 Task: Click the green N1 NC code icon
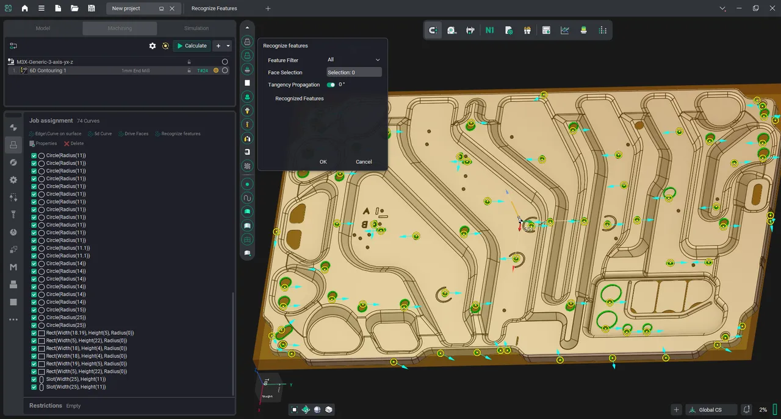[x=489, y=30]
